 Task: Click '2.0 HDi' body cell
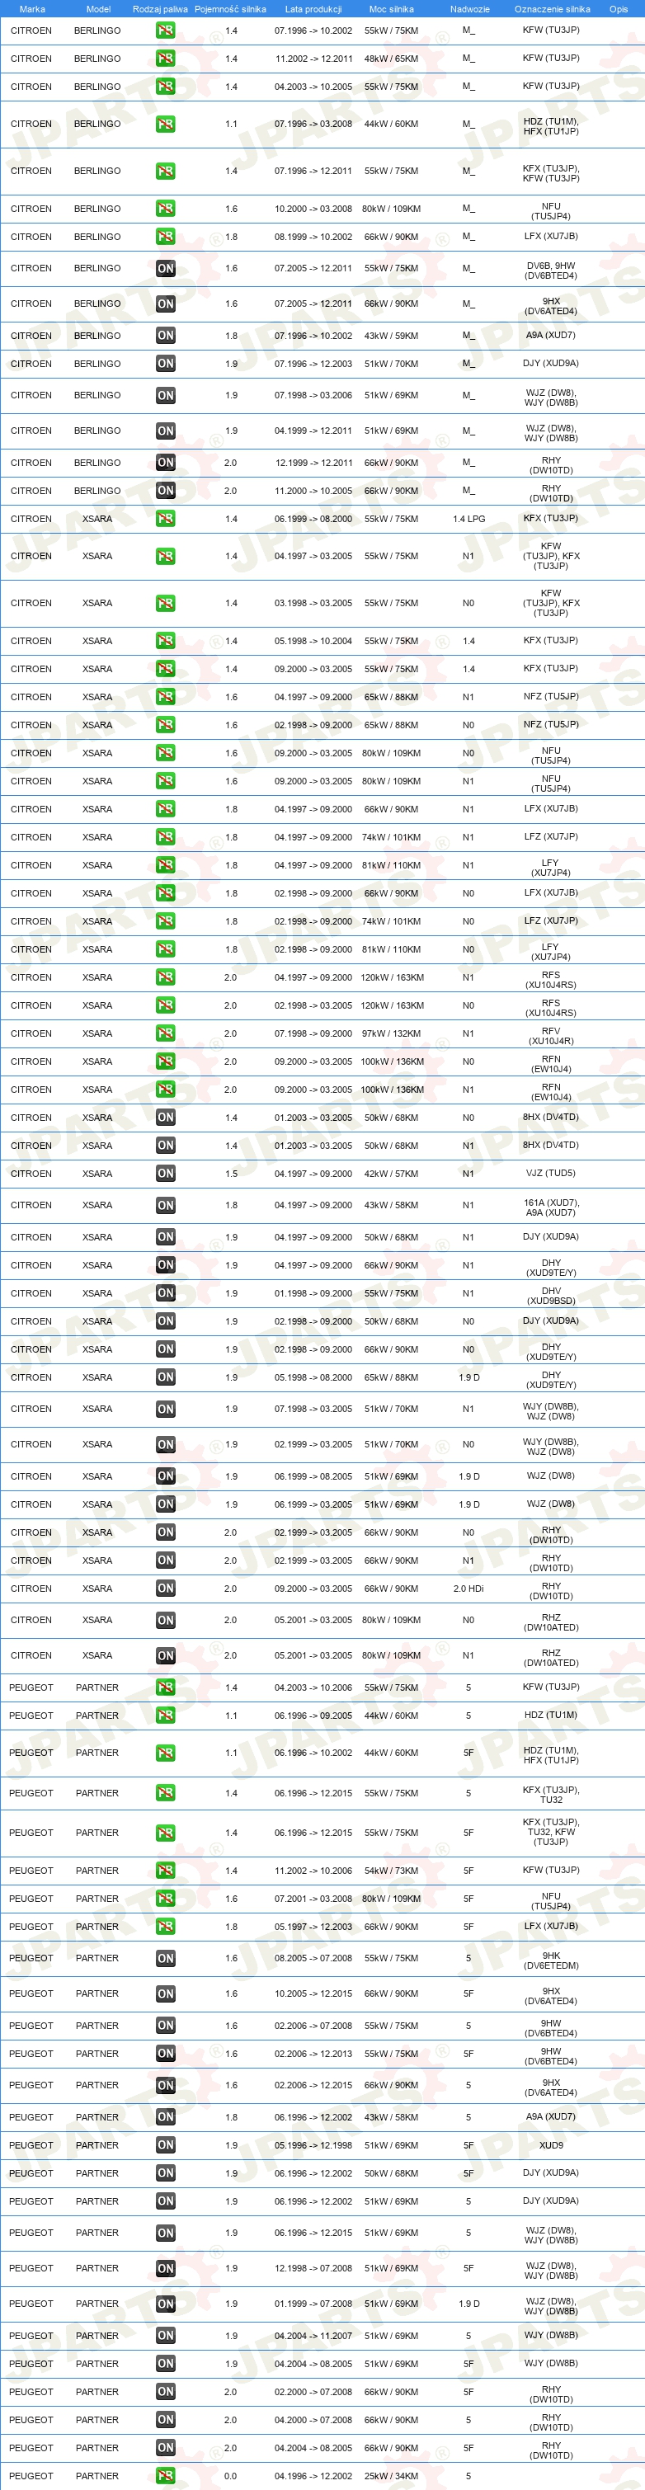(x=469, y=1589)
